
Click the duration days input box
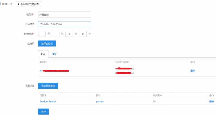[42, 34]
